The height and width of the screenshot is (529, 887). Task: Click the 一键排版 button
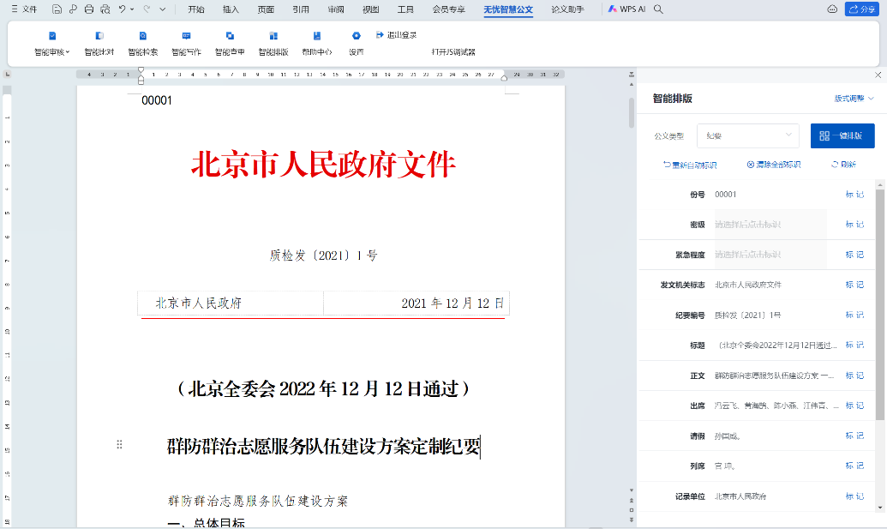(842, 135)
